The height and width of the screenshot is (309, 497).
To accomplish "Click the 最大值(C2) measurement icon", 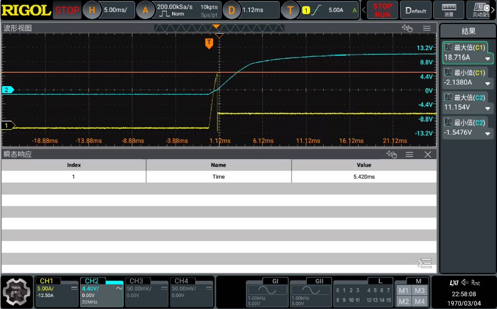I will [x=448, y=98].
